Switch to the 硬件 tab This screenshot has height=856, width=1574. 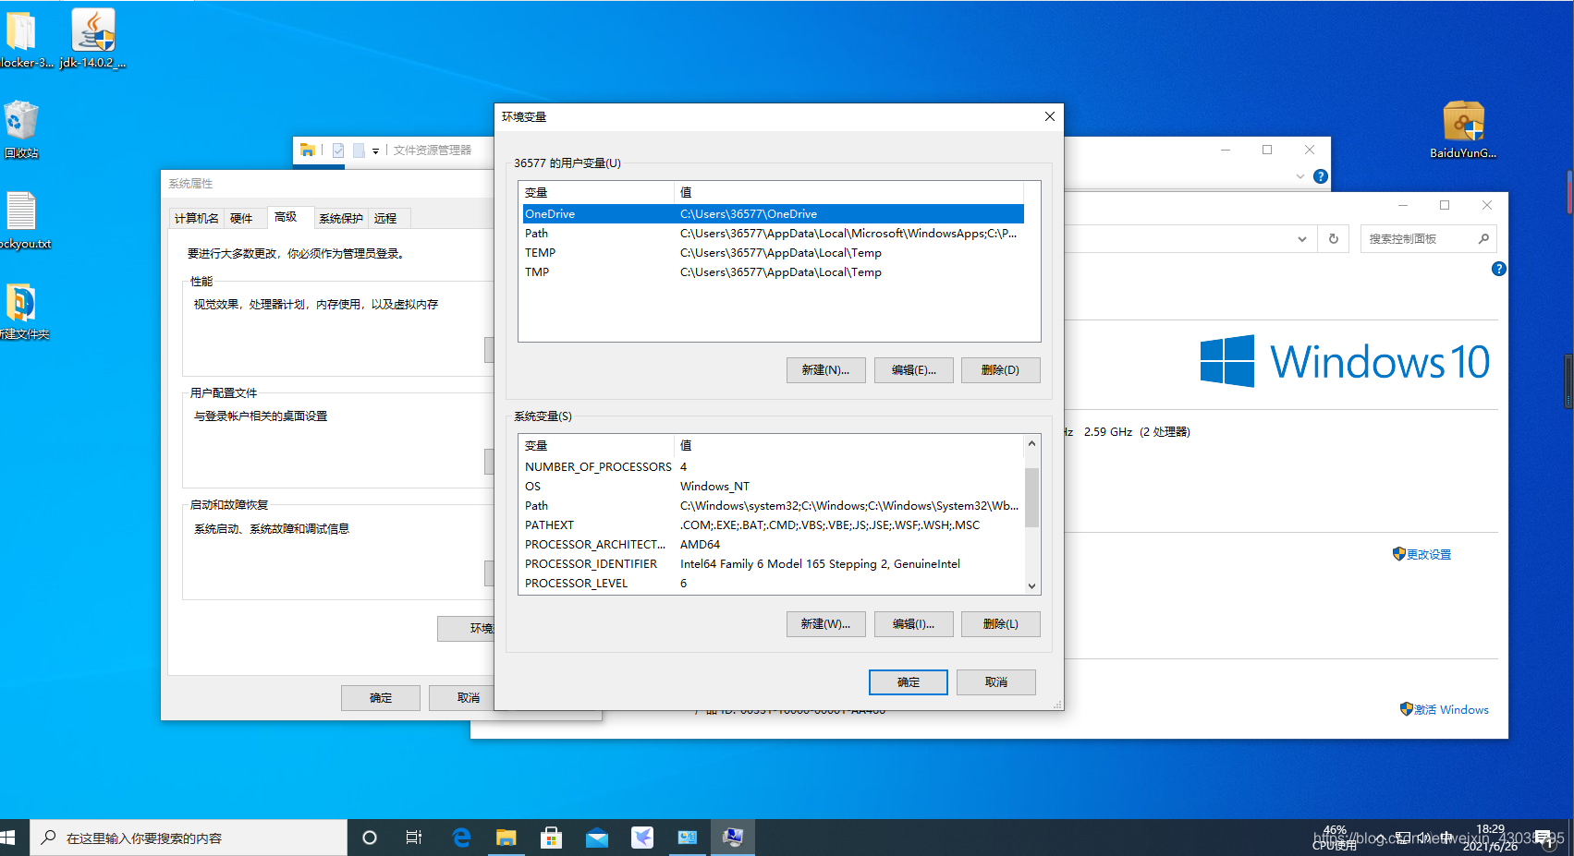tap(241, 218)
